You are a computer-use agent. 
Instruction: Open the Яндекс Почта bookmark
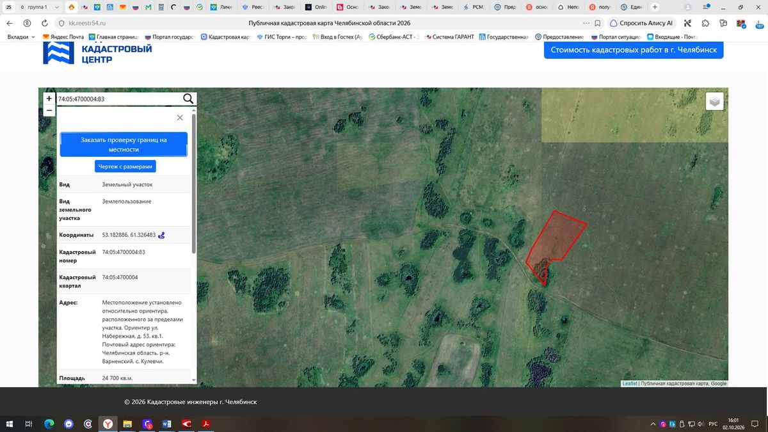pyautogui.click(x=63, y=37)
